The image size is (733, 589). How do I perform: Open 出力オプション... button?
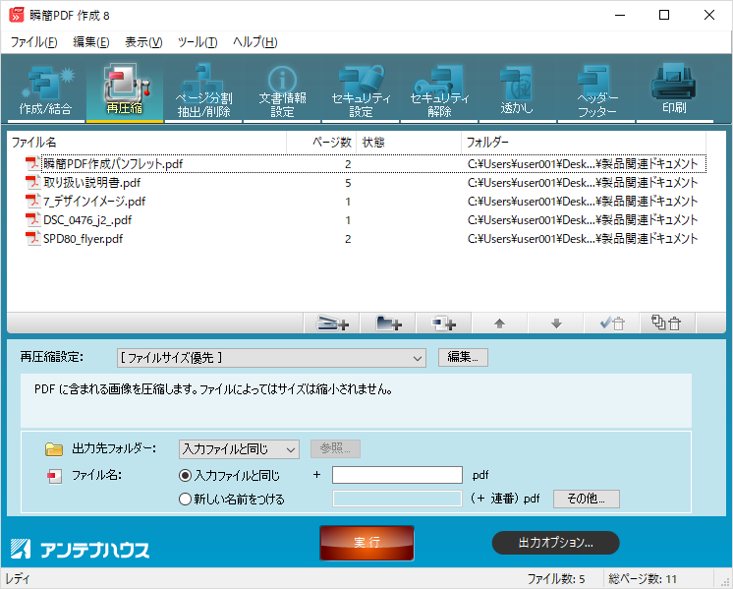(556, 543)
